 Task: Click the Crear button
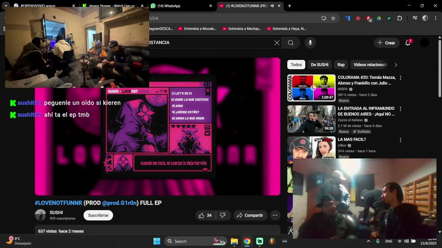coord(386,43)
